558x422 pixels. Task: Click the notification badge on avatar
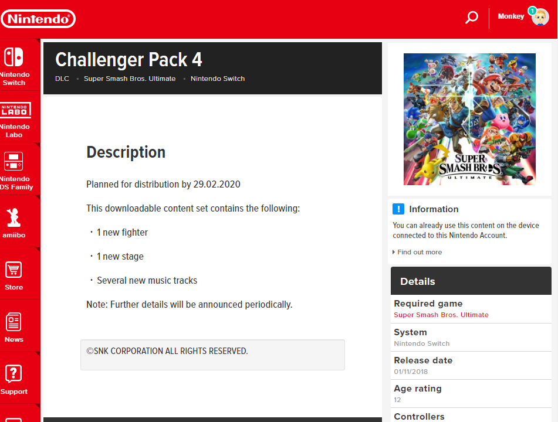(x=532, y=11)
